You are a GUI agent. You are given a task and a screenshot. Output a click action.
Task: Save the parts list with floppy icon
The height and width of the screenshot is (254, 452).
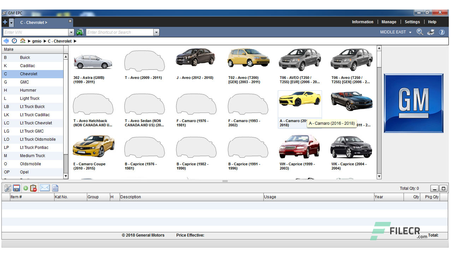coord(16,188)
